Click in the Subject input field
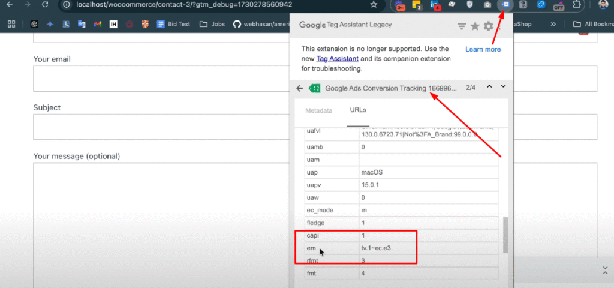614x288 pixels. coord(161,127)
